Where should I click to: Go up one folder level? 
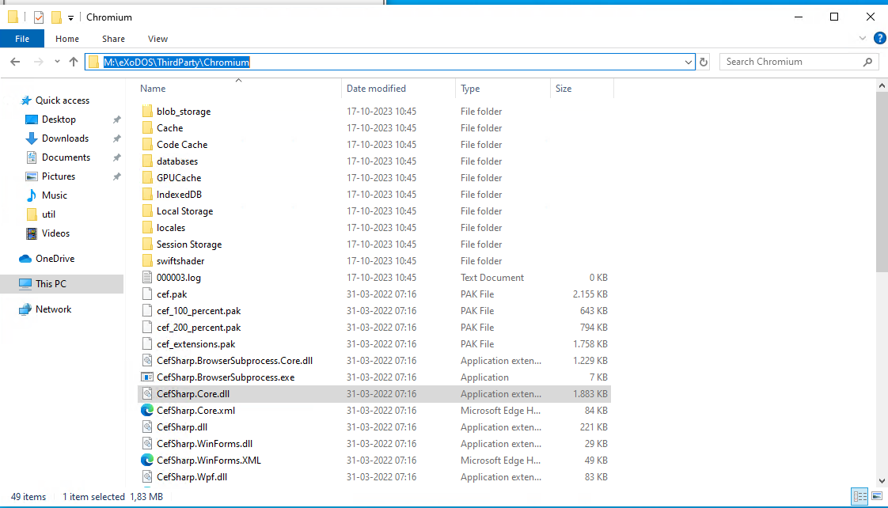pos(74,62)
